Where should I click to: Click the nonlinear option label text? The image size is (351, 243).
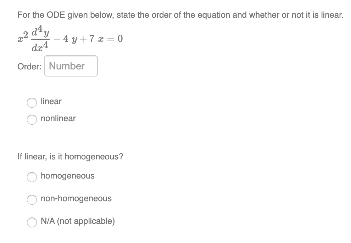[x=58, y=119]
